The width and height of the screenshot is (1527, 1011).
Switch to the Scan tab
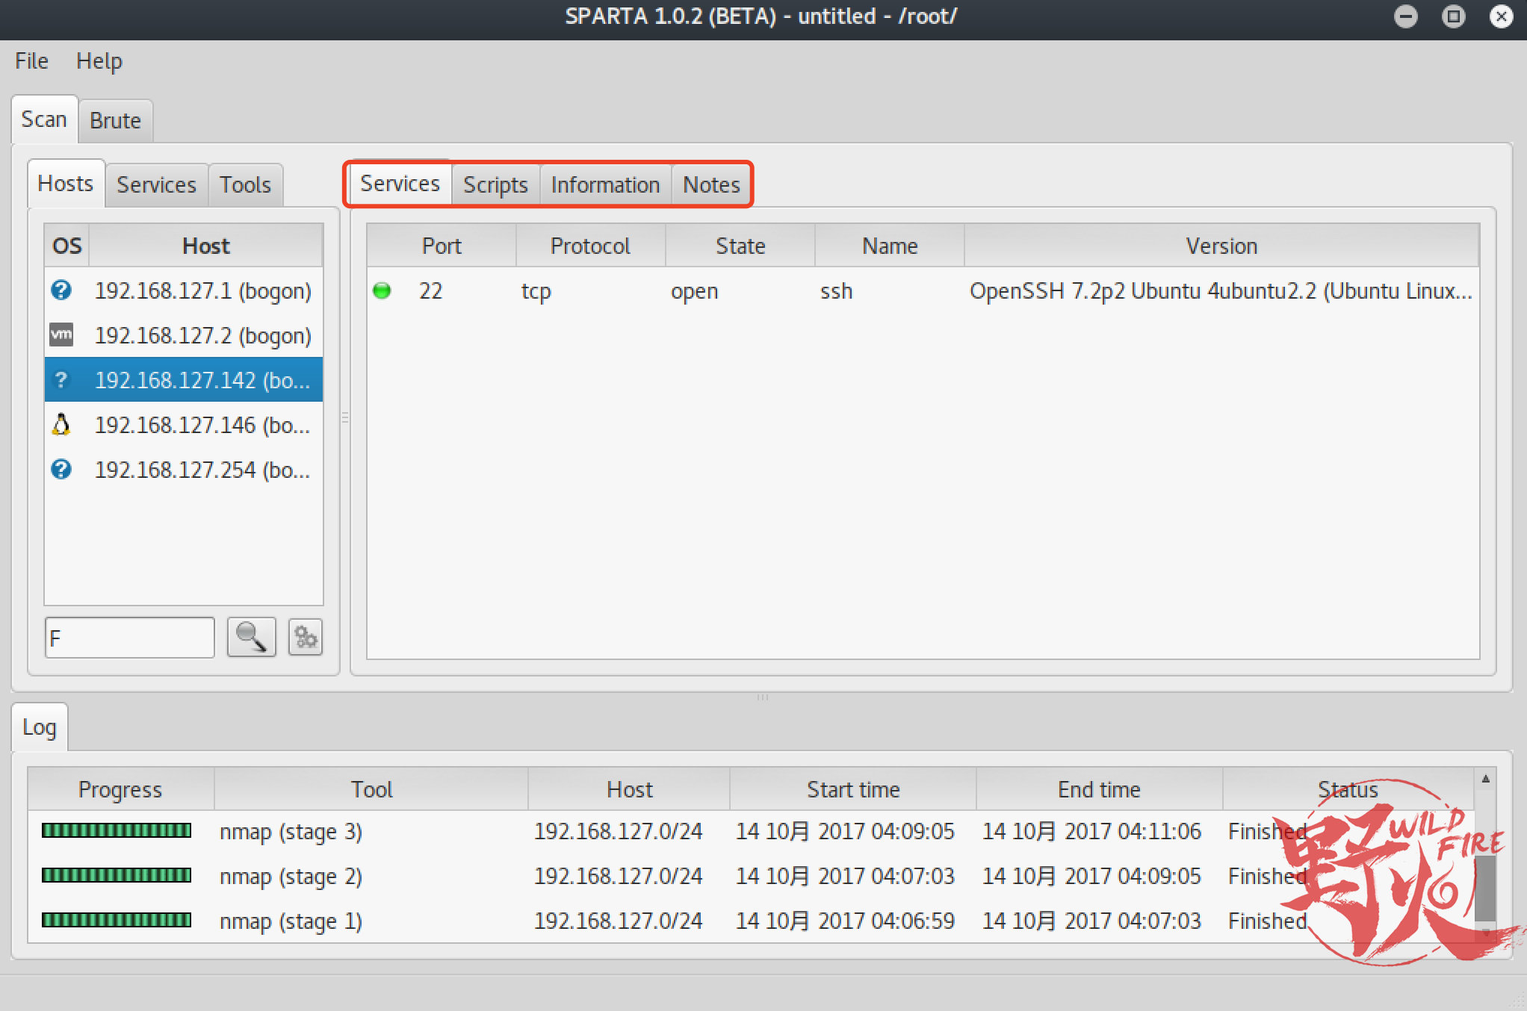(44, 119)
